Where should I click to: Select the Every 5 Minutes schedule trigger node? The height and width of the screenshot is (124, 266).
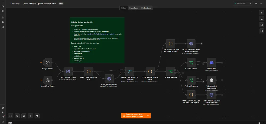[48, 63]
